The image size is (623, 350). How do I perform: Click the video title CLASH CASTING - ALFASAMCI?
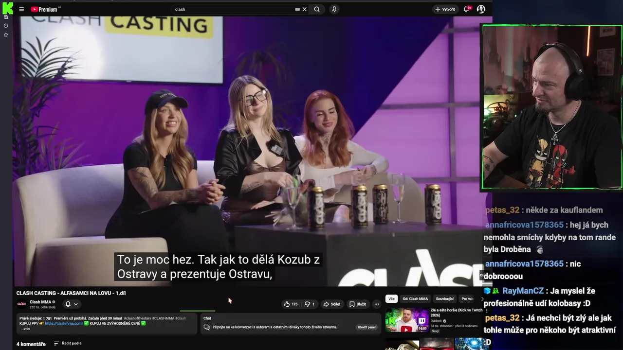pos(71,293)
